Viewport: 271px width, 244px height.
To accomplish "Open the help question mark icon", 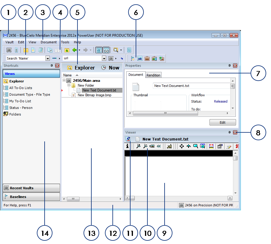I will (x=129, y=50).
